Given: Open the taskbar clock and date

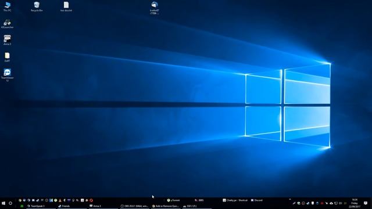Looking at the screenshot, I should coord(355,203).
